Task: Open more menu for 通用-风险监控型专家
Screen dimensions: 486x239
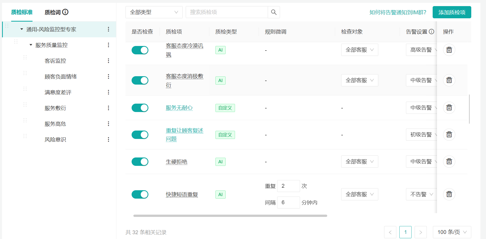Action: click(108, 29)
